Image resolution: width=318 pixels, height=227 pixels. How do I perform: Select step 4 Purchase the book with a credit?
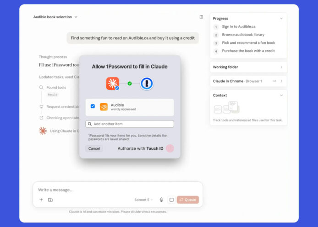248,51
